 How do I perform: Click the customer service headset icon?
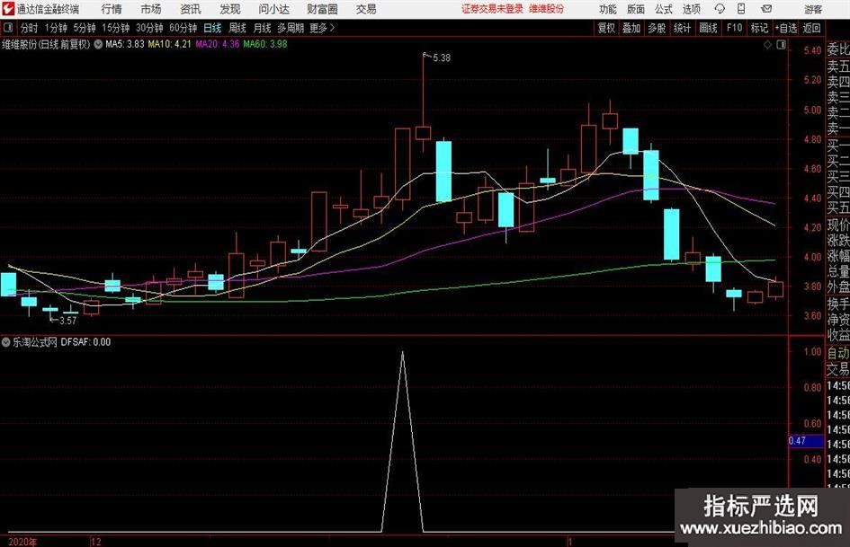point(720,9)
